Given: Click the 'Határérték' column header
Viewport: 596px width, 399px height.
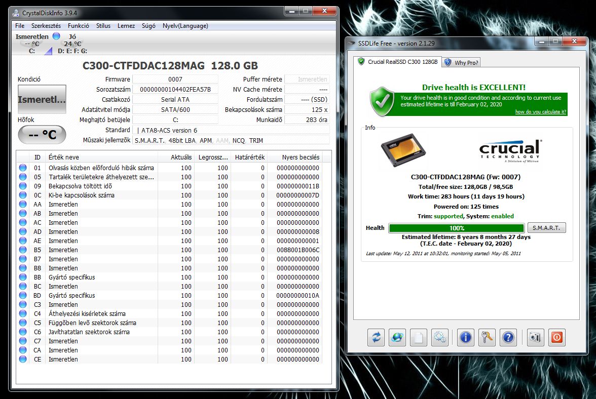Looking at the screenshot, I should [249, 157].
